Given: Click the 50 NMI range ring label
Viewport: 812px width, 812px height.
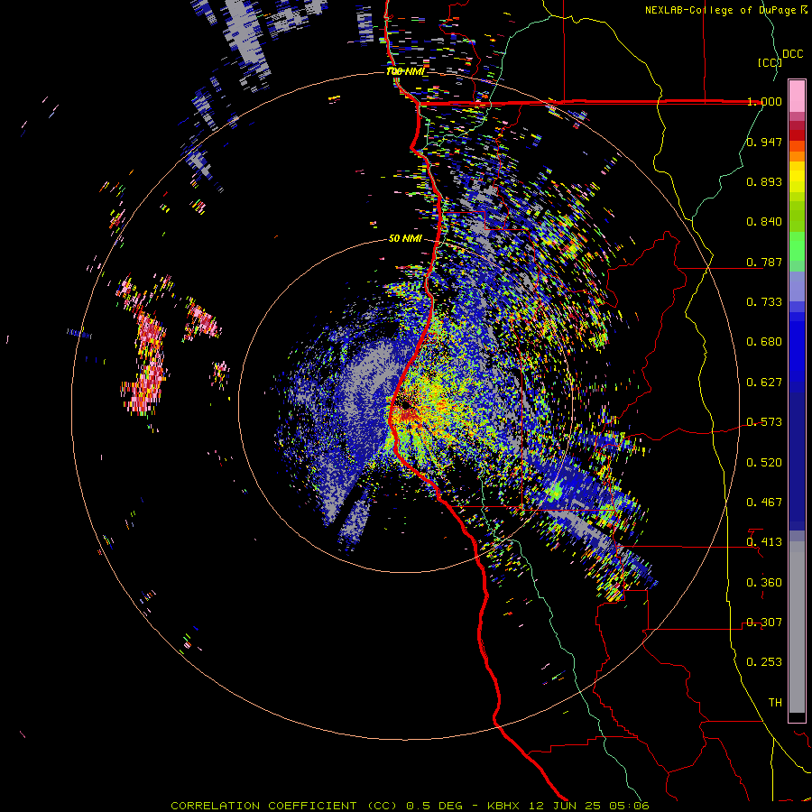Looking at the screenshot, I should [x=405, y=239].
